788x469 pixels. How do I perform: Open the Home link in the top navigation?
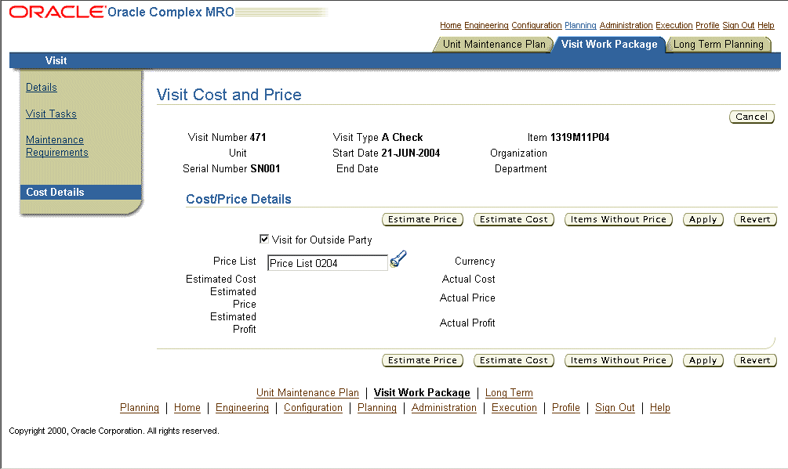[450, 25]
